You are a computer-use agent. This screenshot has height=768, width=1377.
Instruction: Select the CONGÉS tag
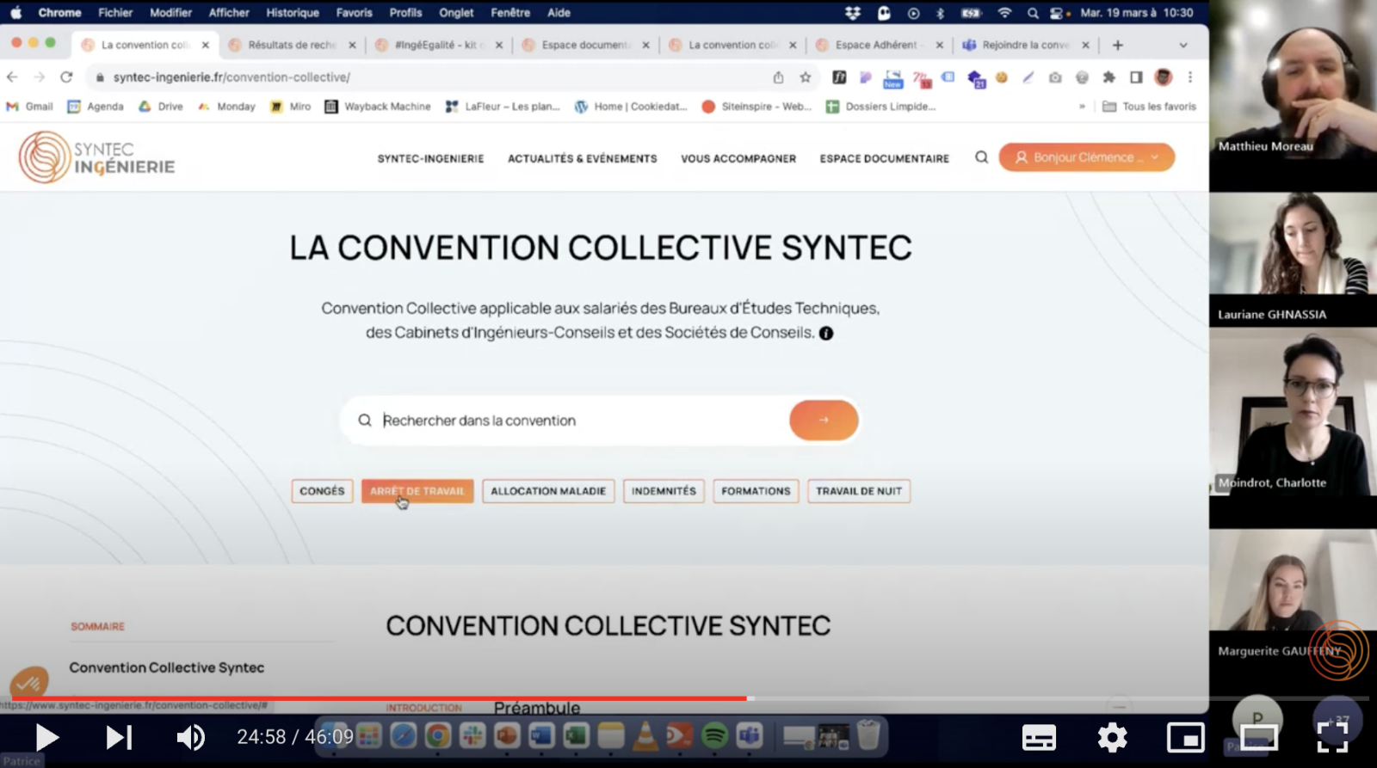[x=322, y=491]
